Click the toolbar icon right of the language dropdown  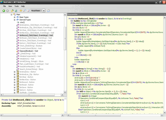click(x=48, y=11)
